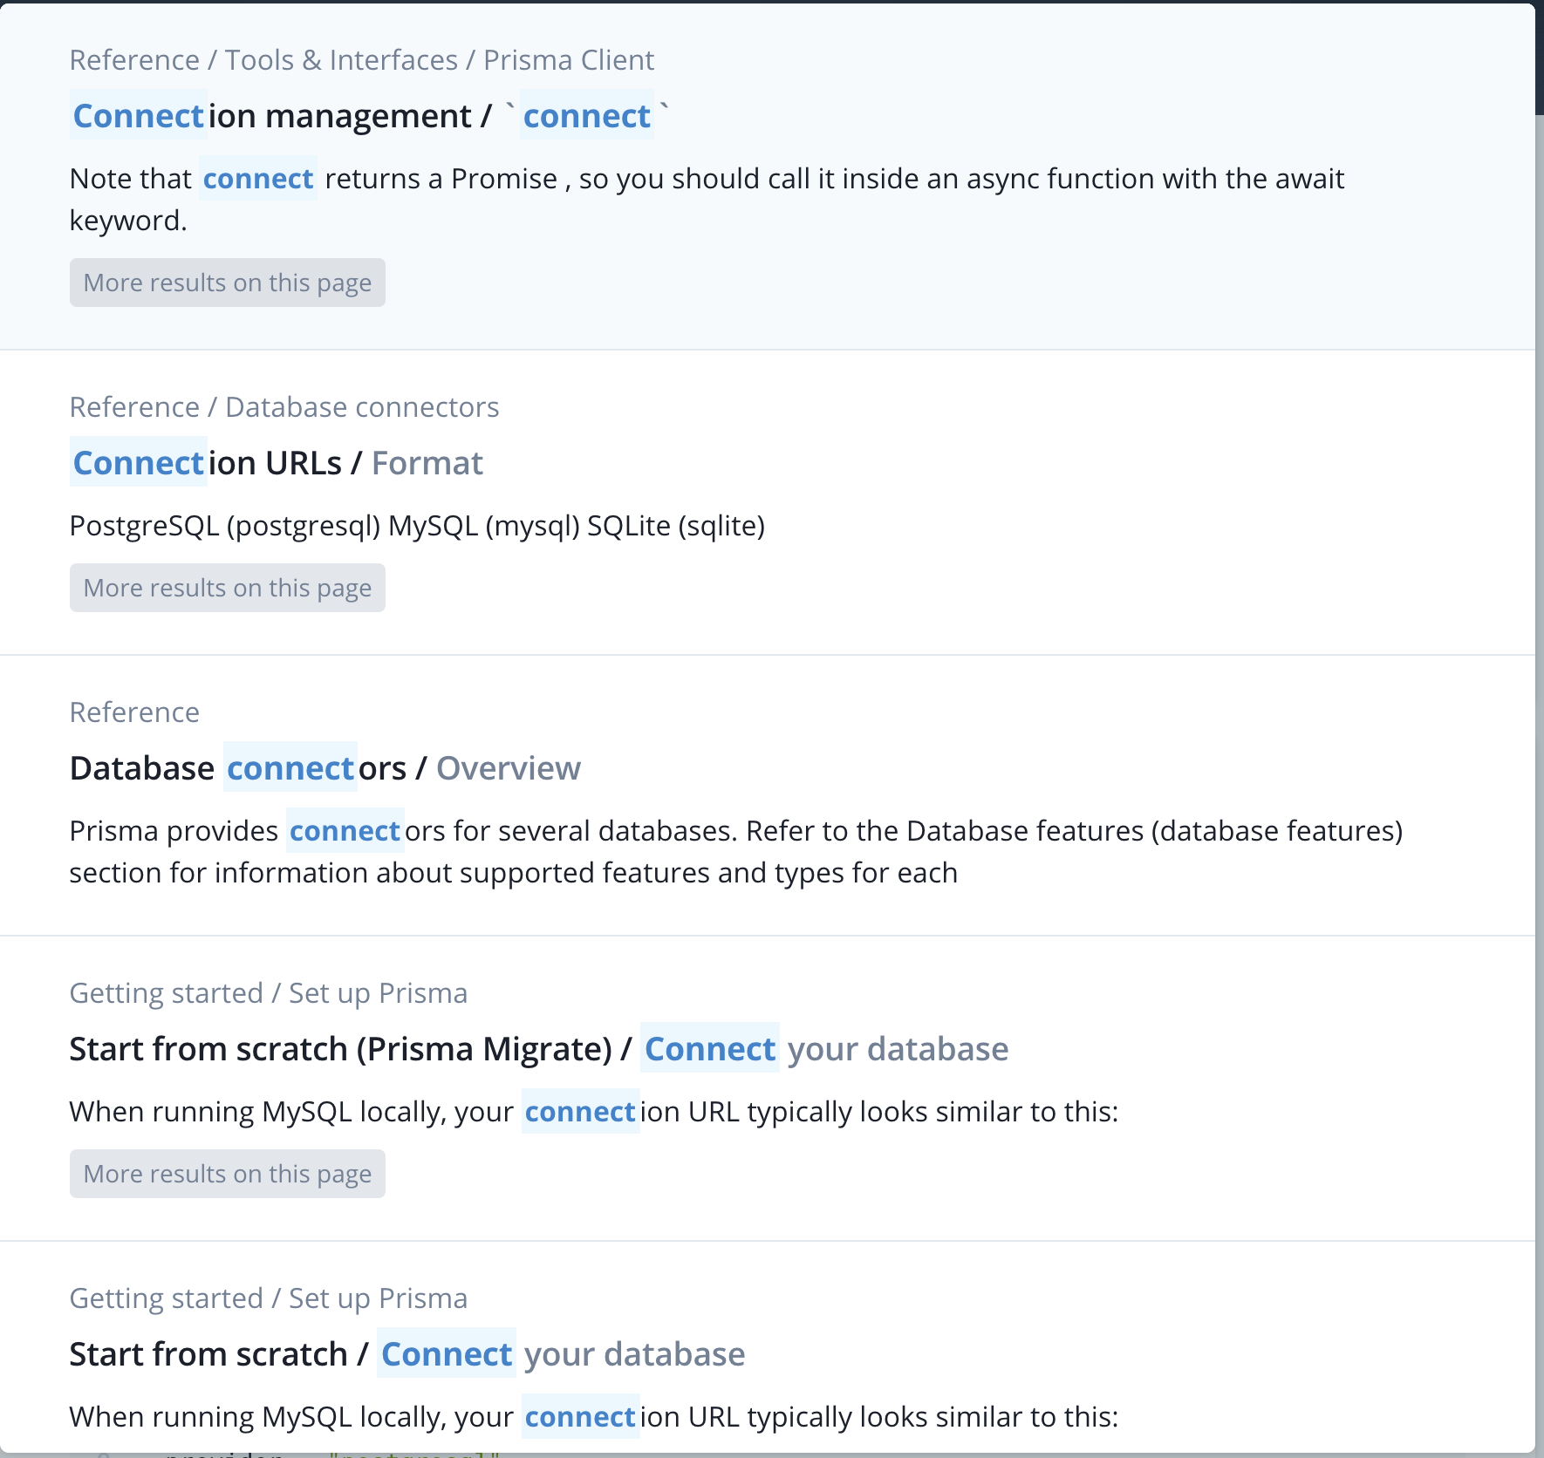
Task: Open the Connection management / connect result
Action: pos(366,114)
